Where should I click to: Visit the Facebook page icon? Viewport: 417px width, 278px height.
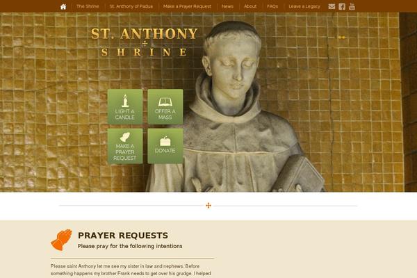342,6
